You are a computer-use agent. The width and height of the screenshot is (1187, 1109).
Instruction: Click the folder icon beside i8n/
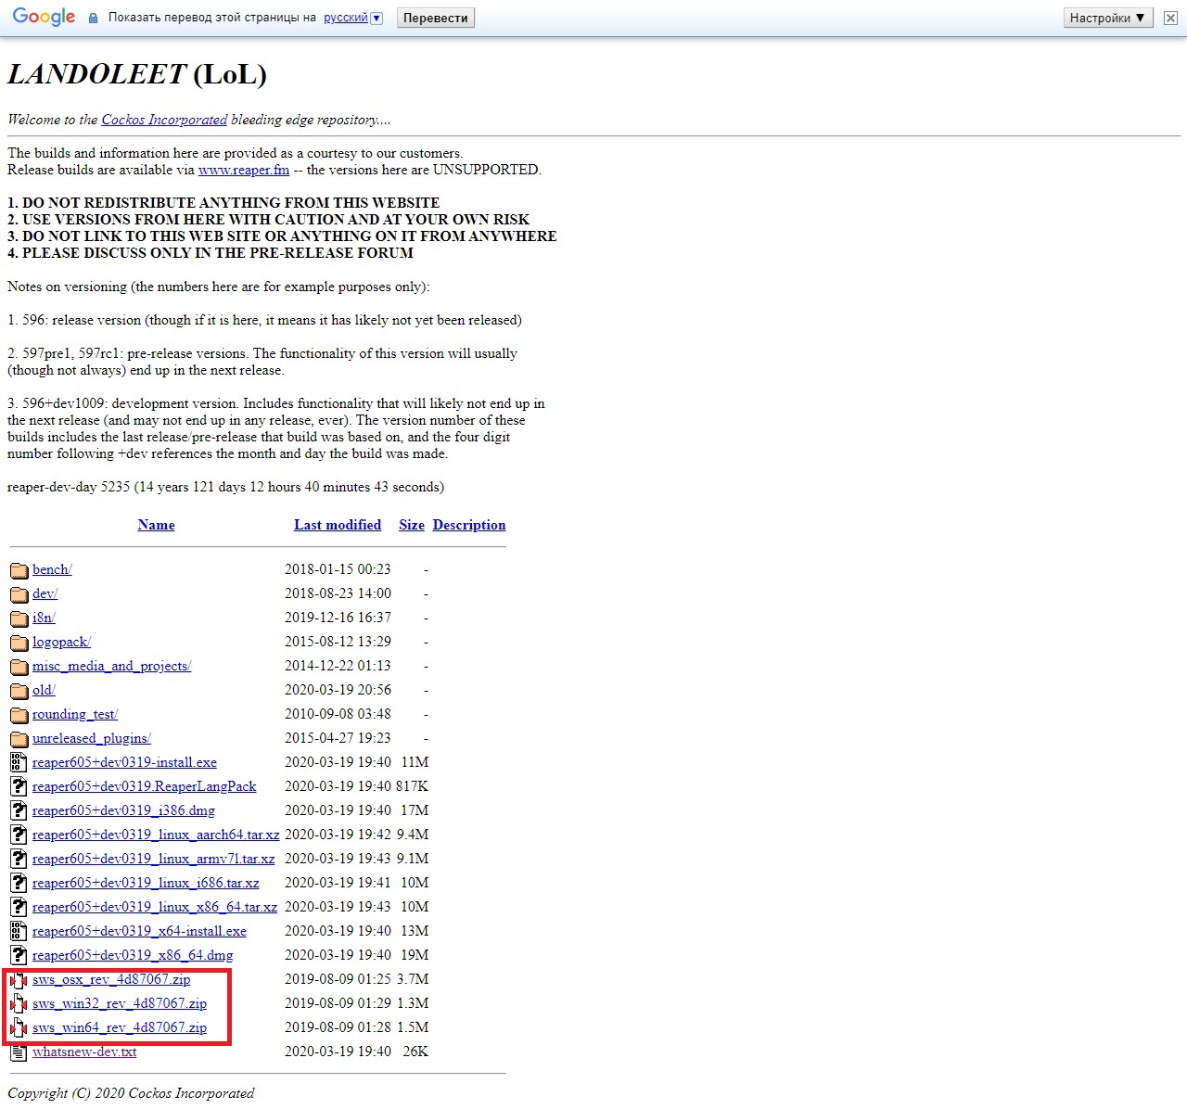pyautogui.click(x=19, y=618)
